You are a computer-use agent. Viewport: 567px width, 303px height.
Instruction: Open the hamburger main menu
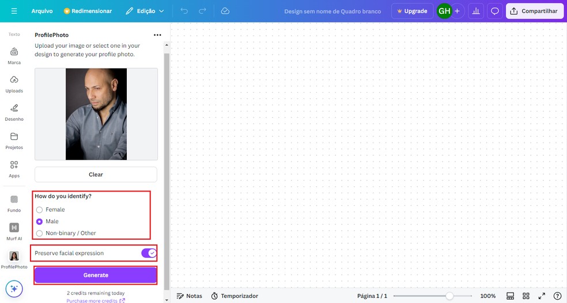[x=14, y=11]
